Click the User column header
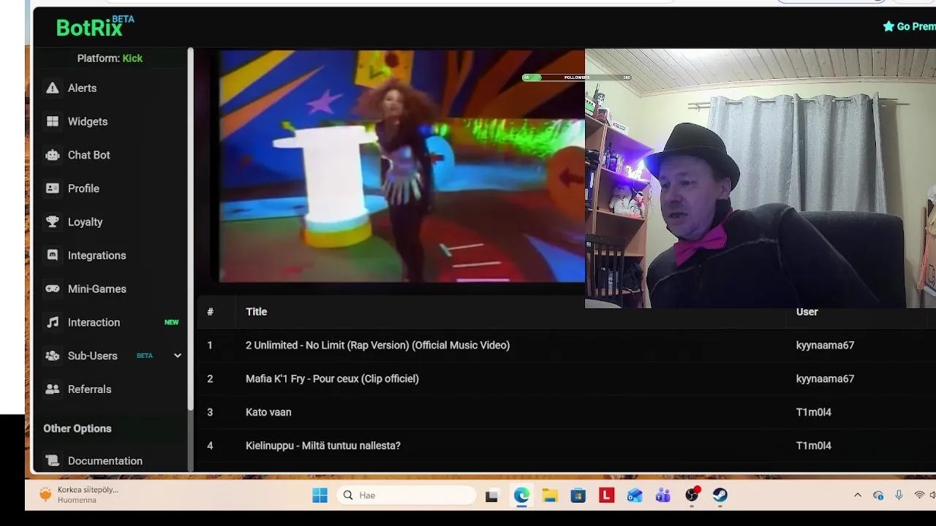936x526 pixels. [807, 312]
